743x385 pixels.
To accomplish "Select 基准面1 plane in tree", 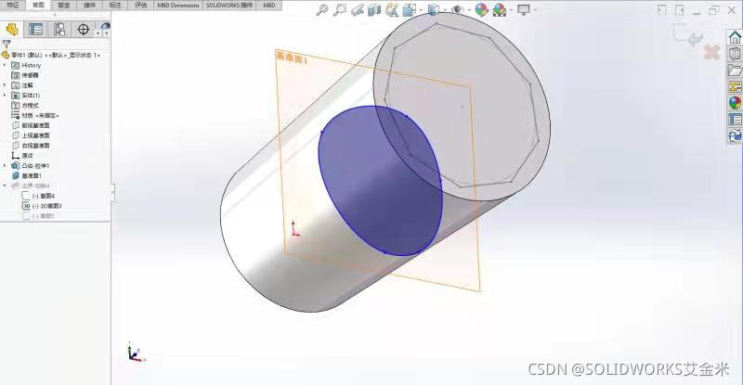I will point(27,175).
